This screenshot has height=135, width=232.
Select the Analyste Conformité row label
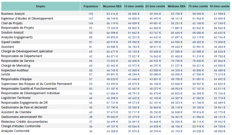(x=15, y=131)
